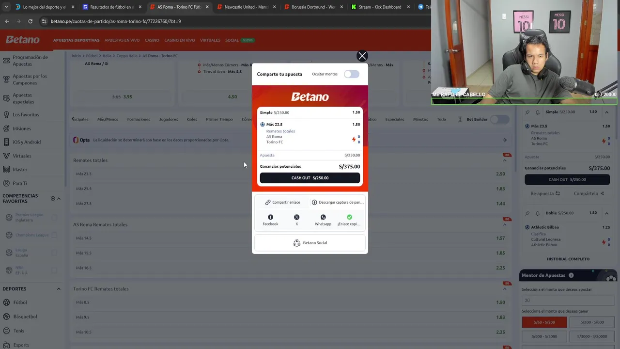Share the bet on X

(296, 220)
